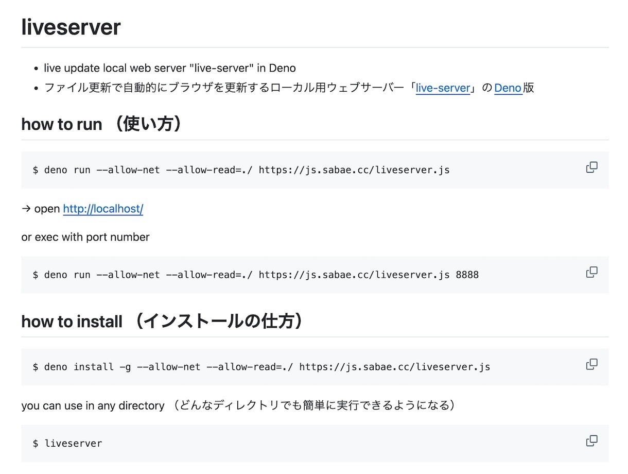
Task: Click the first deno run command text
Action: click(241, 170)
